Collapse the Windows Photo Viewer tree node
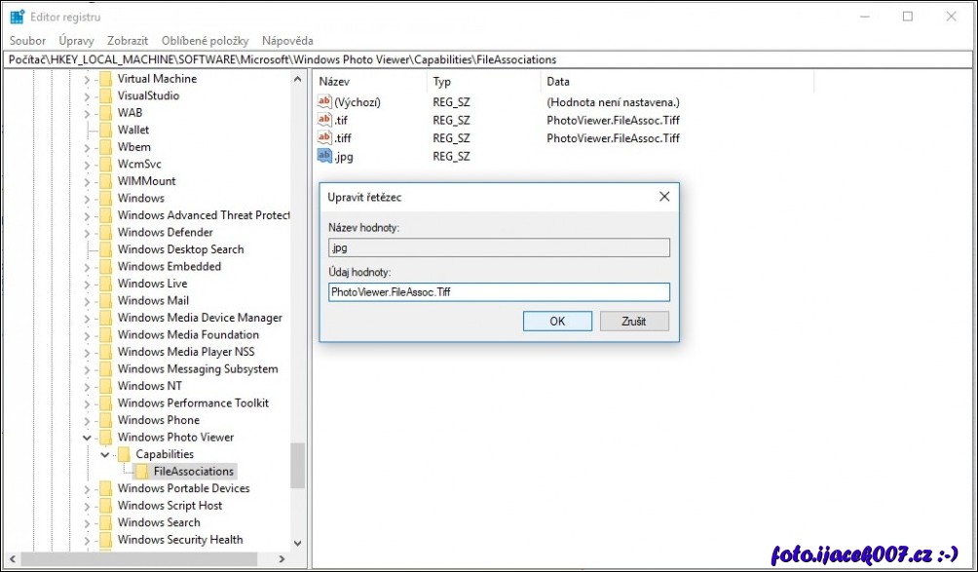 point(88,438)
